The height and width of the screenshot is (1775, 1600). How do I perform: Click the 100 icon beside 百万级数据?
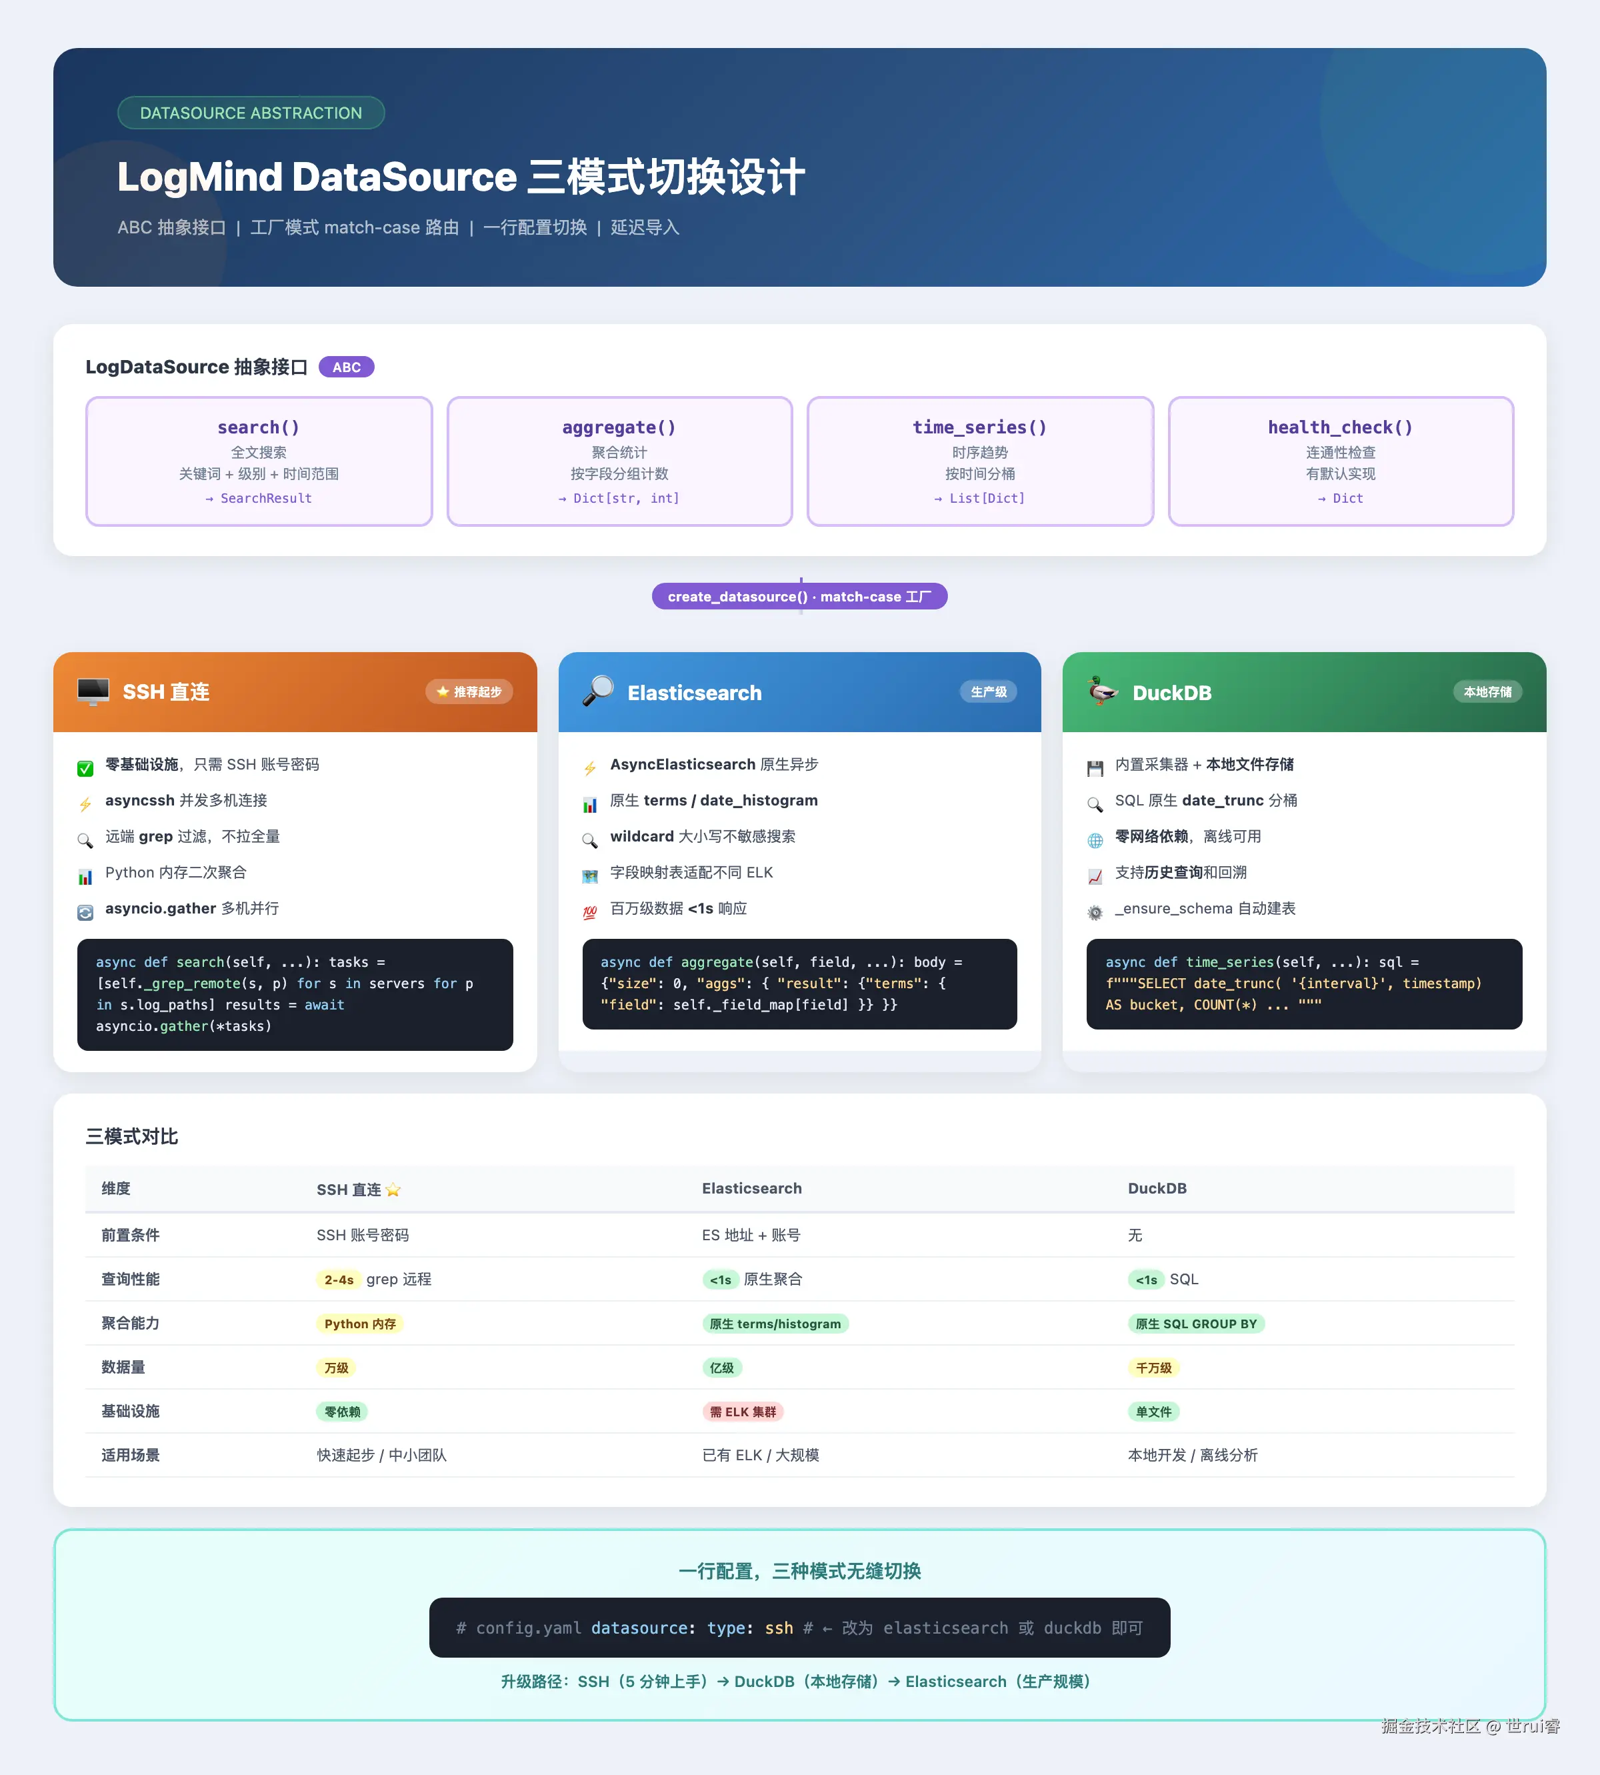pyautogui.click(x=590, y=913)
